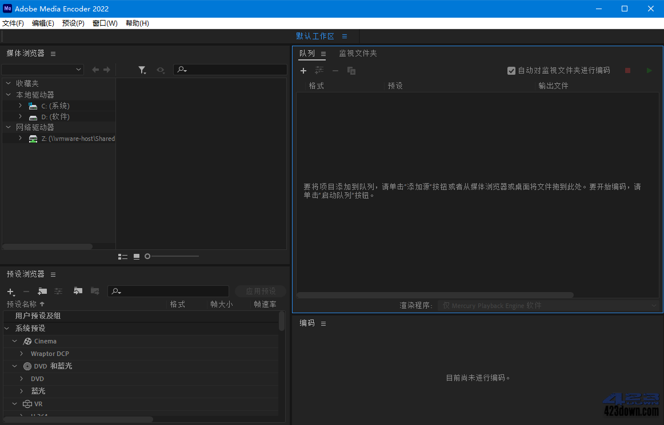
Task: Create a new preset group with the folder icon
Action: pos(42,291)
